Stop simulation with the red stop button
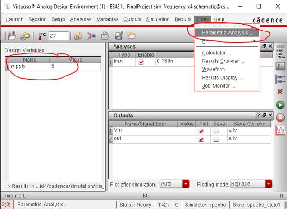This screenshot has height=209, width=287. click(280, 117)
